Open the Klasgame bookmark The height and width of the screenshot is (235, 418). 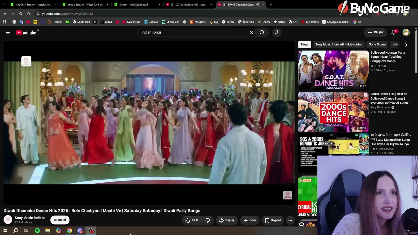point(197,22)
